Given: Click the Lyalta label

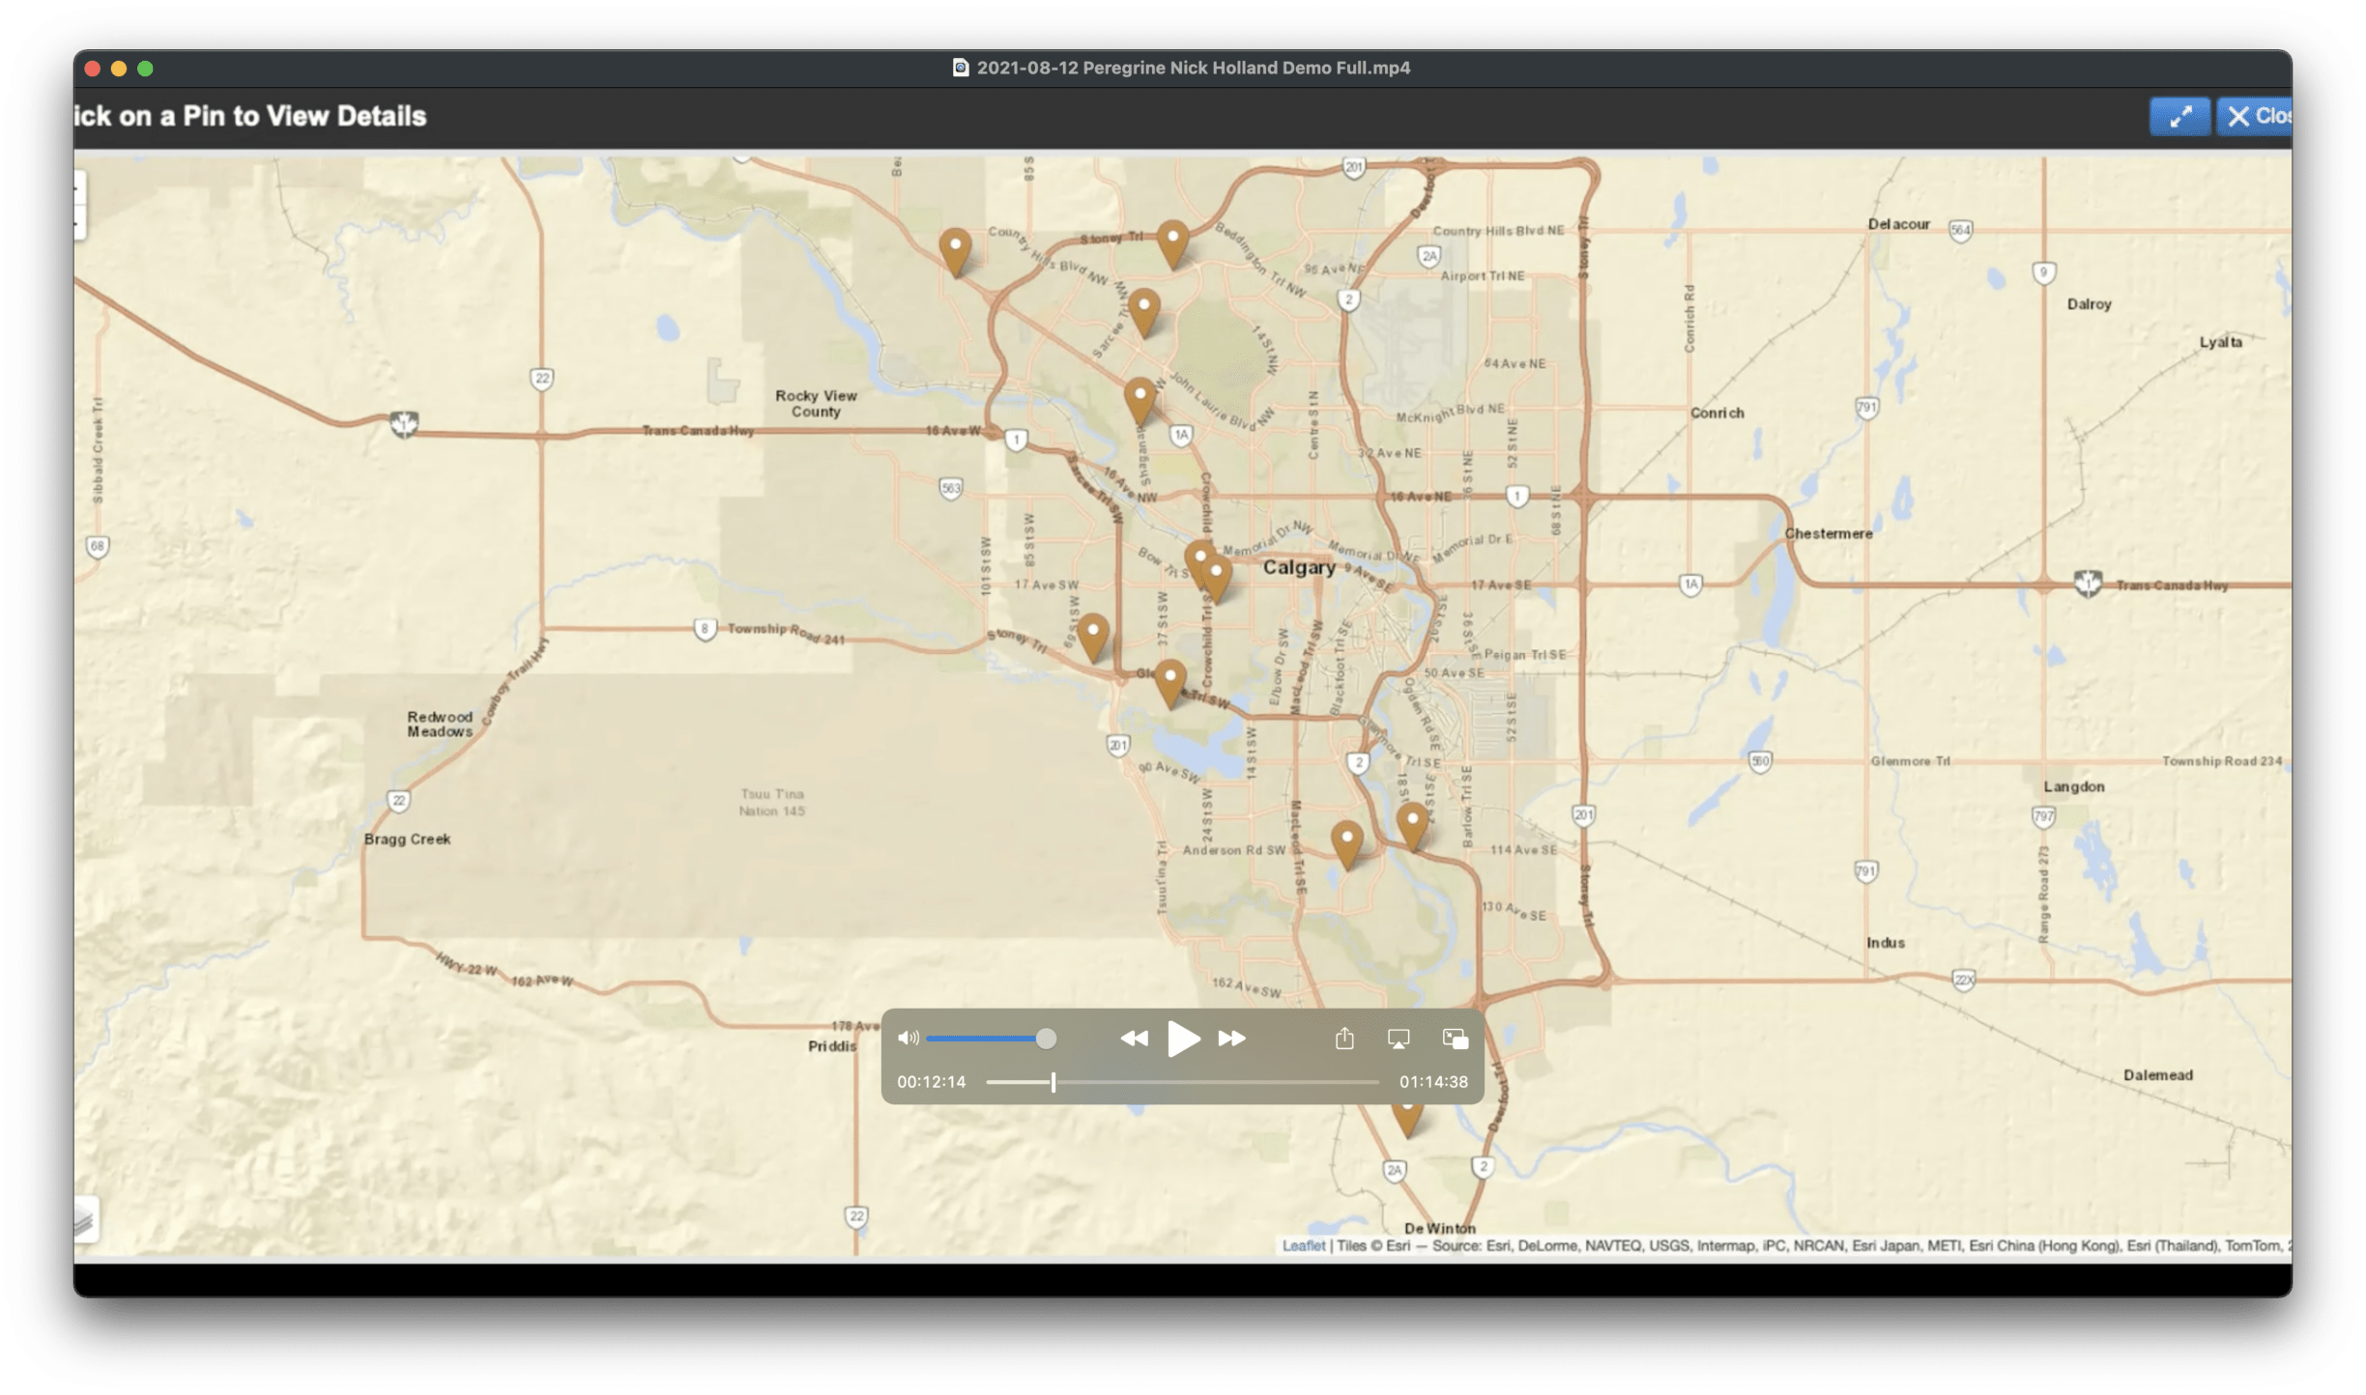Looking at the screenshot, I should (2220, 342).
